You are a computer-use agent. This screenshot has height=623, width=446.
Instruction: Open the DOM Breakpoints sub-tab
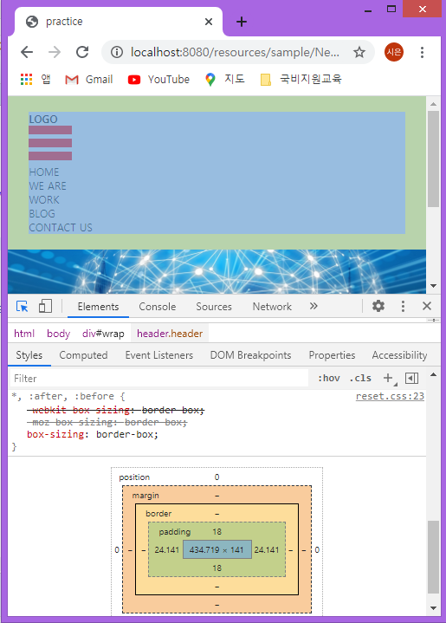pyautogui.click(x=250, y=355)
